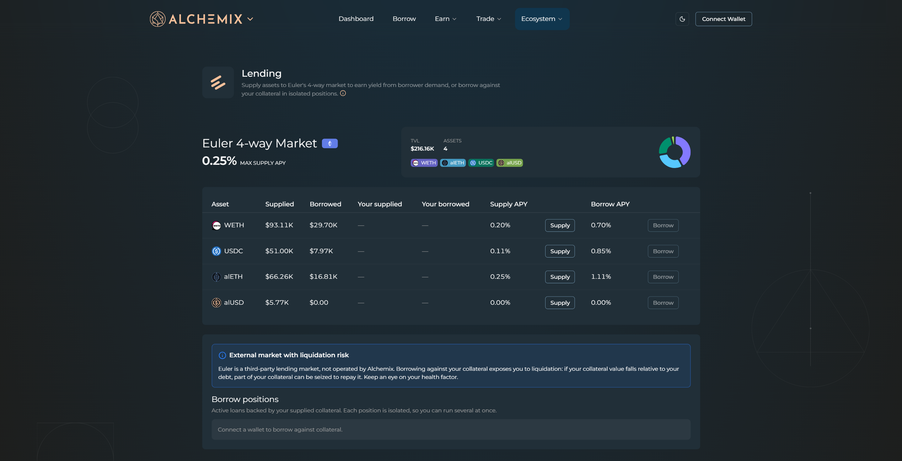Click Connect Wallet button
902x461 pixels.
(723, 19)
